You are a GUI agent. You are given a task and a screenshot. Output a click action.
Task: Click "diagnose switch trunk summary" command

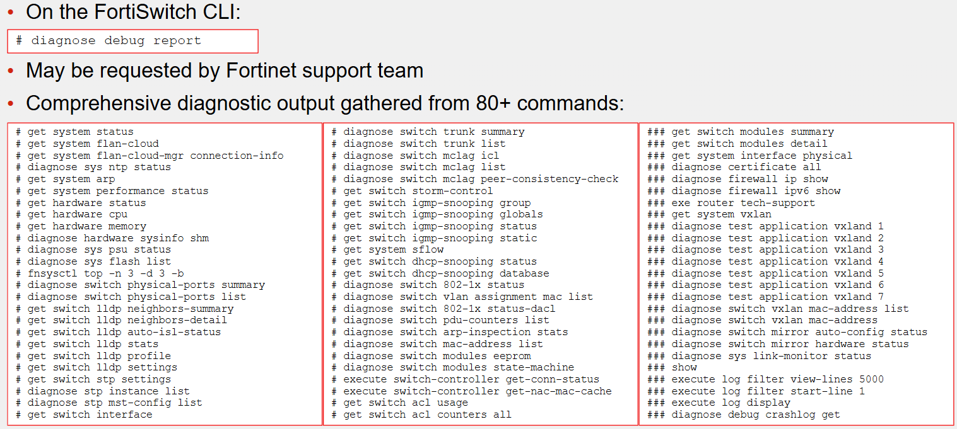[x=428, y=132]
